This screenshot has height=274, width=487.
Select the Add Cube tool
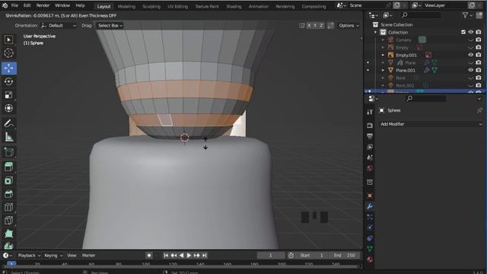tap(8, 152)
